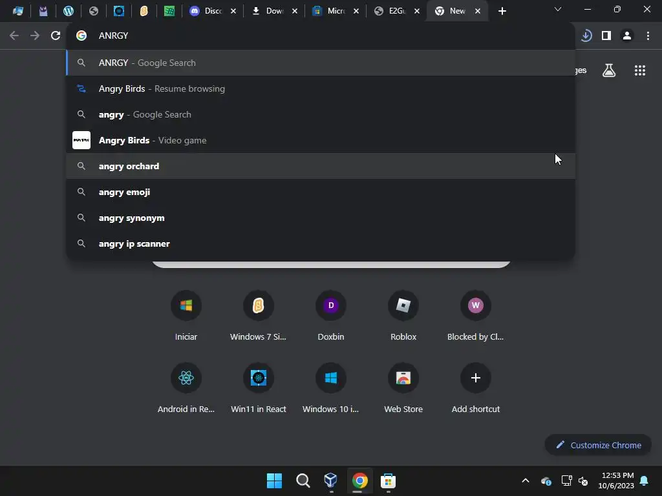Select the ANRGY - Google Search suggestion

(321, 63)
